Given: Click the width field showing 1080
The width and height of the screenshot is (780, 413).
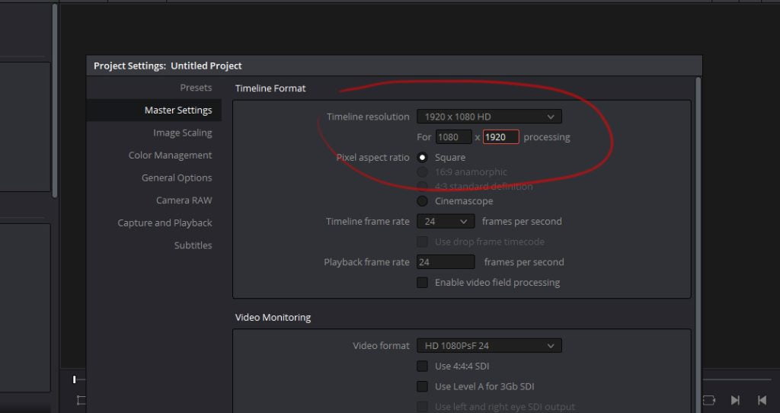Looking at the screenshot, I should pos(454,137).
